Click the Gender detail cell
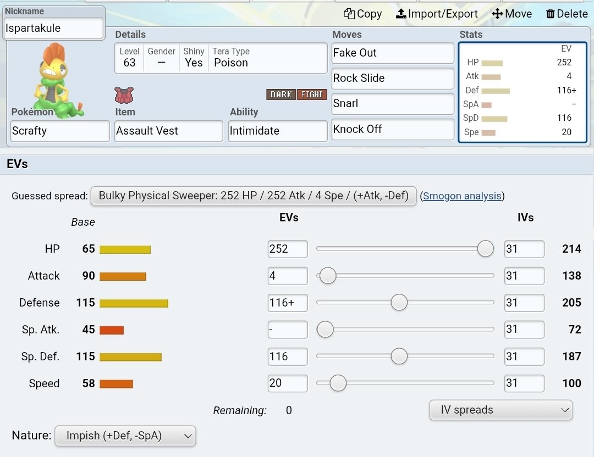 [161, 58]
